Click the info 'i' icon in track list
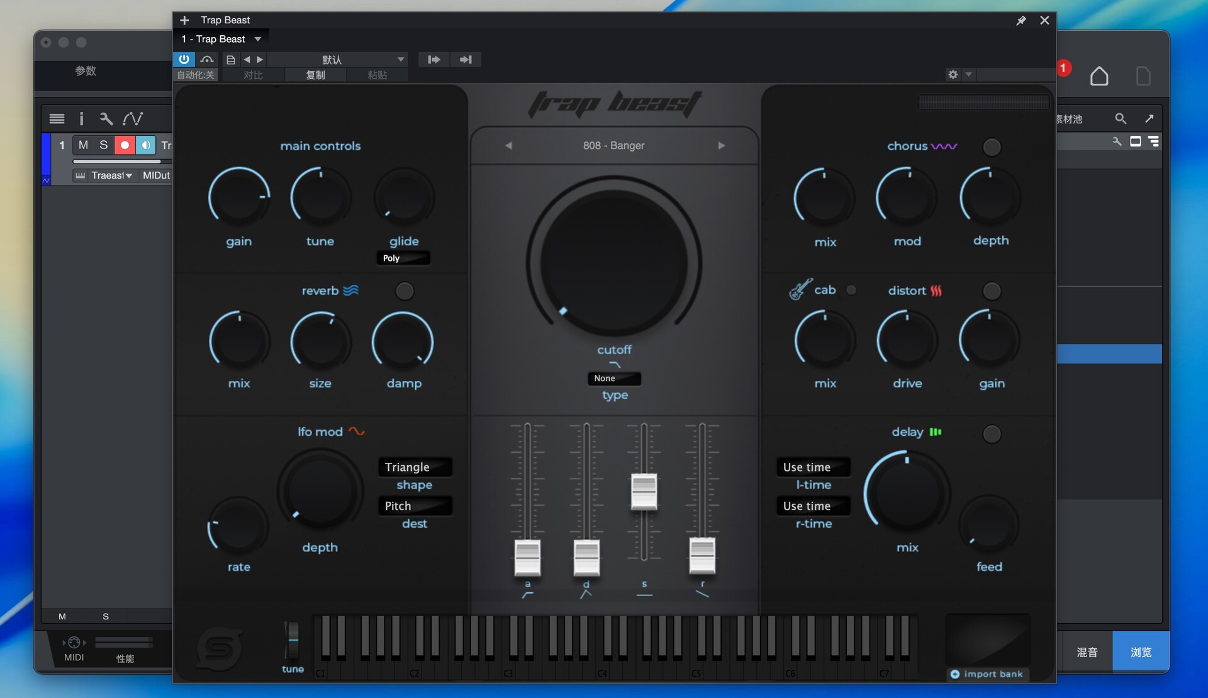The height and width of the screenshot is (698, 1208). [x=81, y=118]
